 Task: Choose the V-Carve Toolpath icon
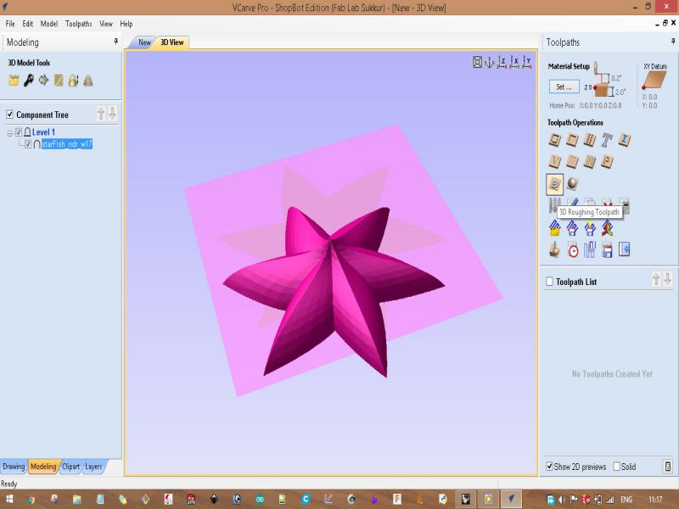click(555, 161)
